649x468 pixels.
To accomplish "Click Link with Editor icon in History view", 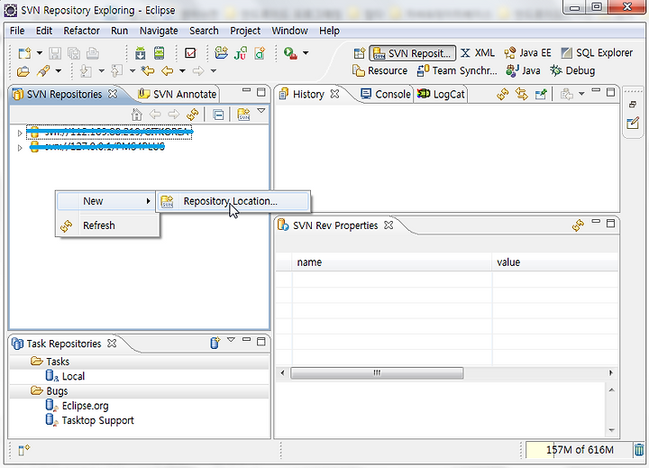I will 522,95.
